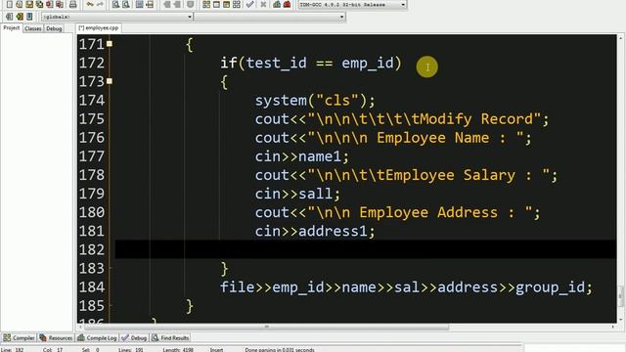
Task: Click the Run program toolbar icon
Action: click(x=216, y=4)
